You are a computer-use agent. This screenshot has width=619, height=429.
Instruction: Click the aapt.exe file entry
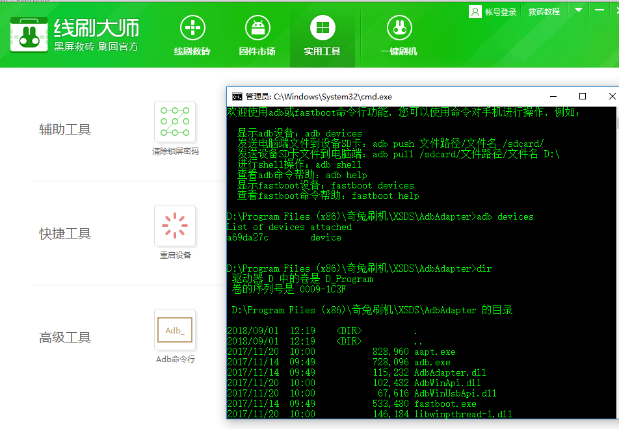(x=434, y=352)
